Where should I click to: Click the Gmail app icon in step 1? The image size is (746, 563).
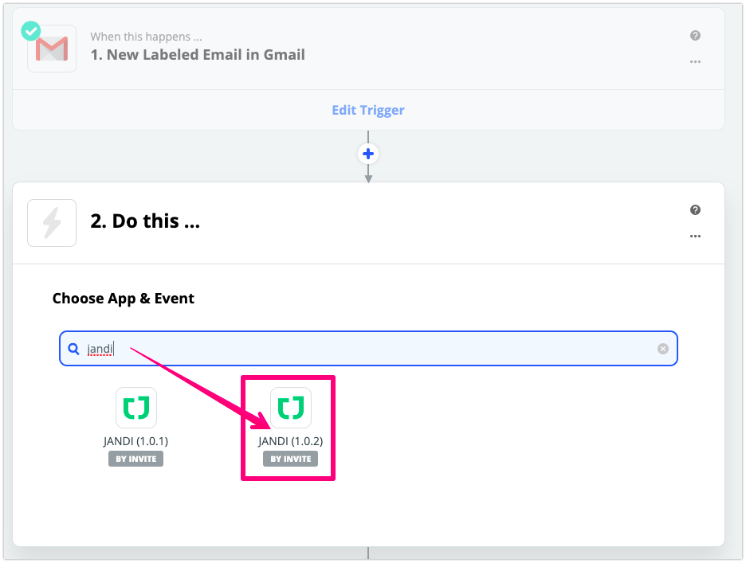52,49
